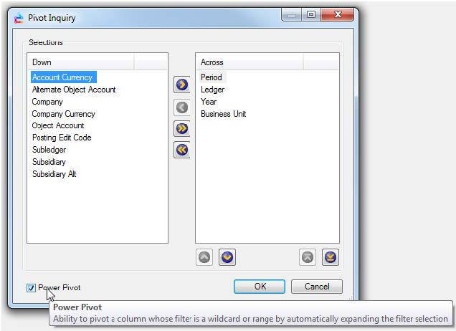Click the move up arrow below Across list
This screenshot has height=331, width=456.
click(205, 257)
